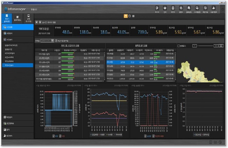Switch to the 상태 모니터링 left tab

28,19
